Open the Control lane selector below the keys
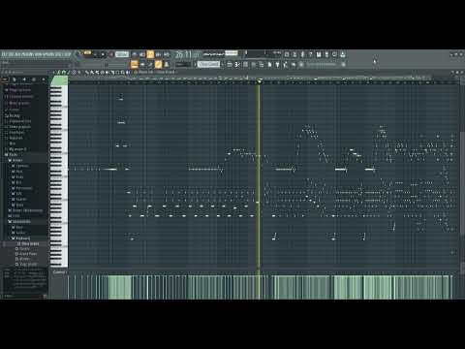This screenshot has width=465, height=349. (59, 272)
